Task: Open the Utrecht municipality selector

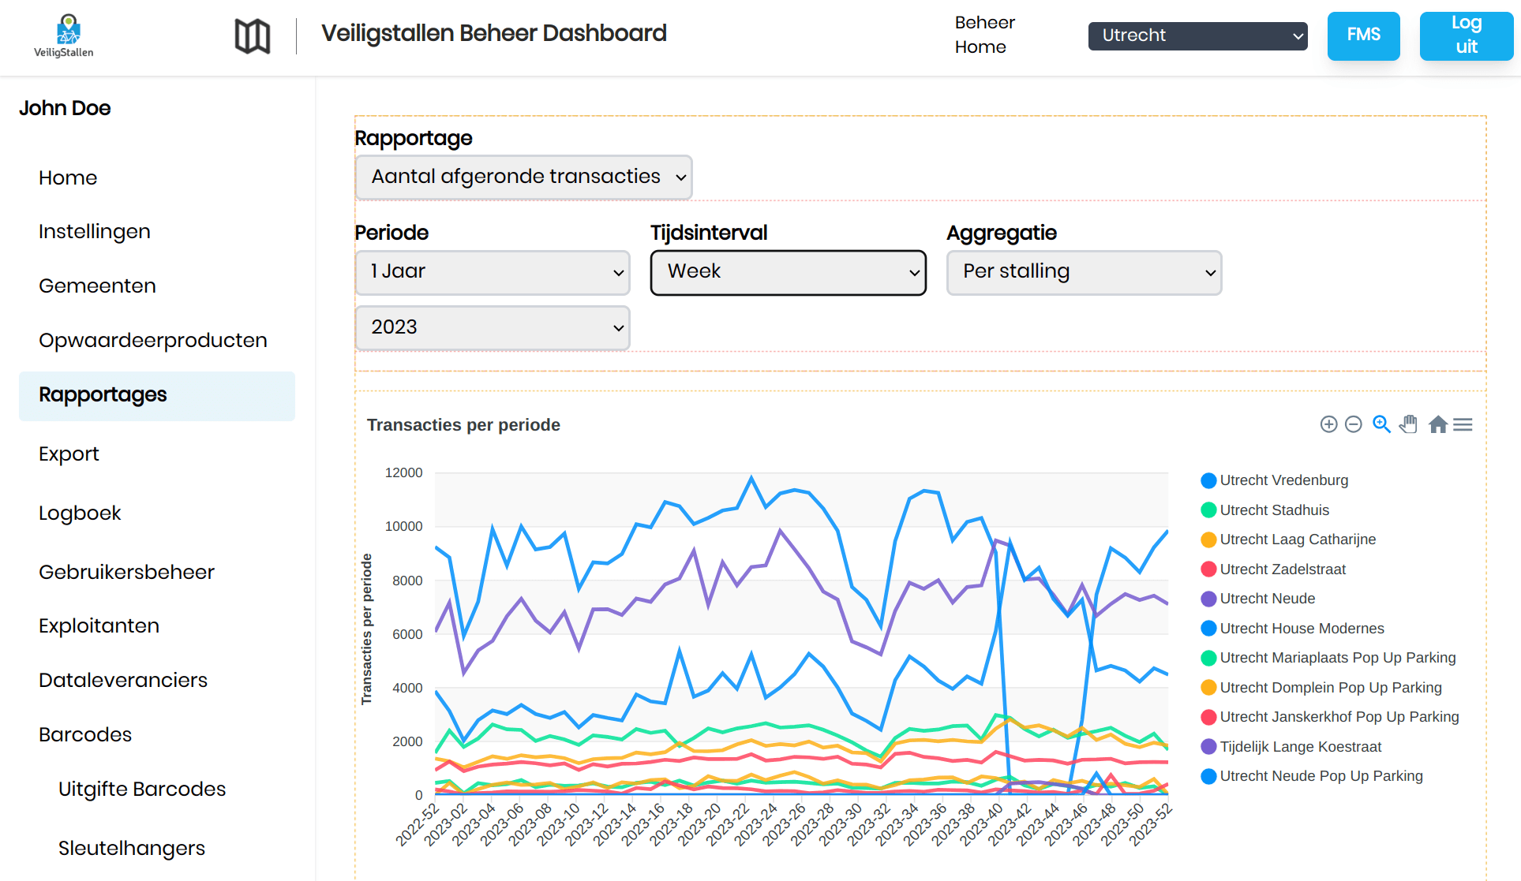Action: [x=1197, y=35]
